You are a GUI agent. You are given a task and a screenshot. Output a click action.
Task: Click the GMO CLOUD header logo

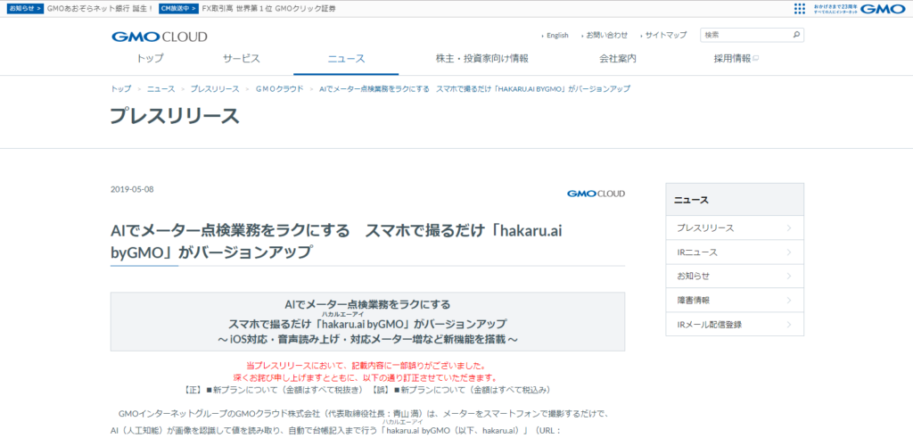coord(159,37)
